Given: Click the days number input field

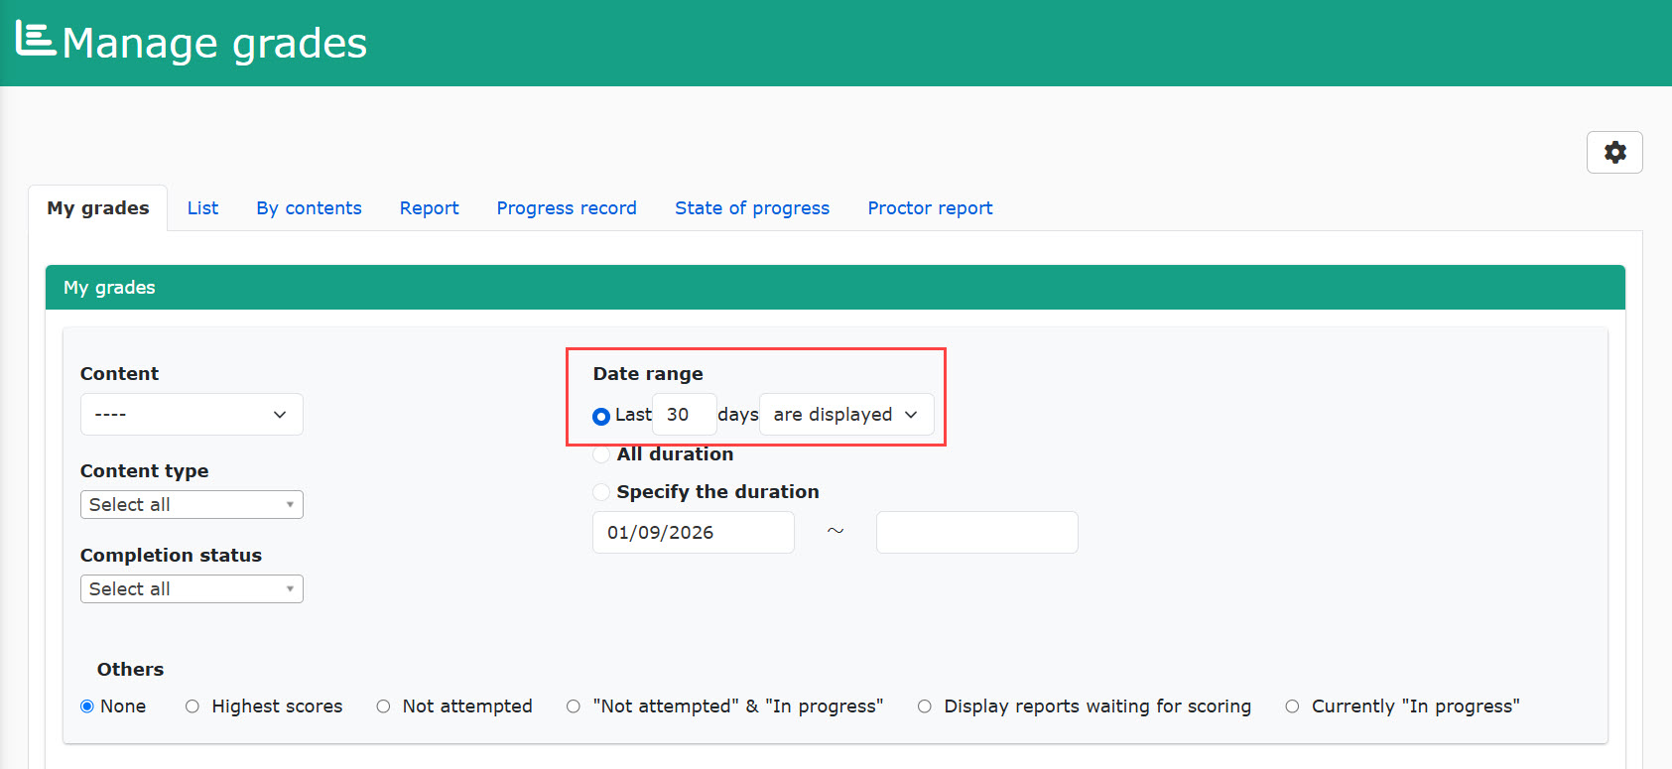Looking at the screenshot, I should coord(684,415).
